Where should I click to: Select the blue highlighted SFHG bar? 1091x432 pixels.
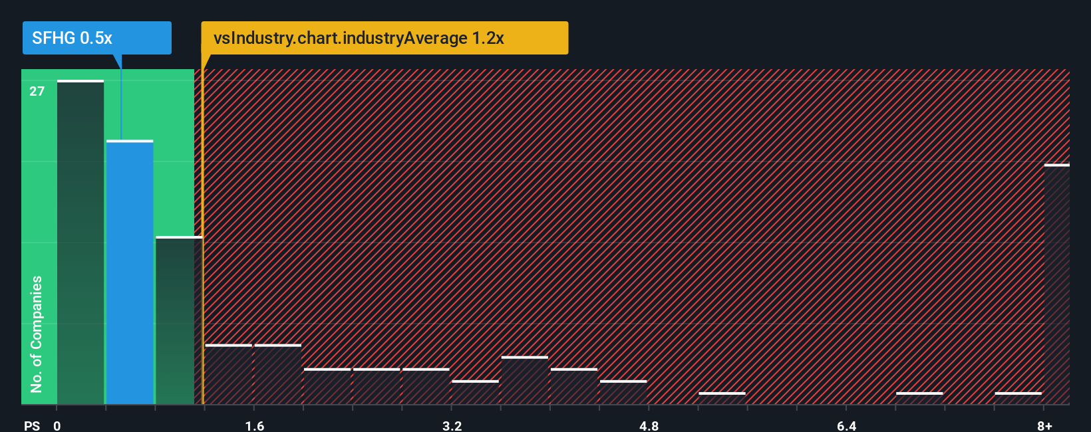[130, 272]
